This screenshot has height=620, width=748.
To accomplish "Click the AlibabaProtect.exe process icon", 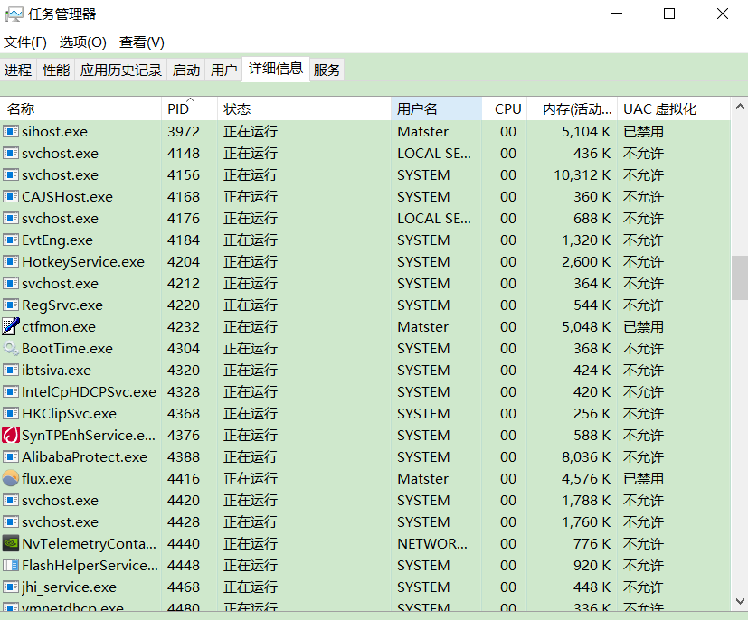I will tap(11, 456).
